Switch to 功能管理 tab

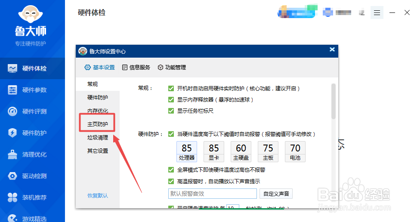pos(172,67)
